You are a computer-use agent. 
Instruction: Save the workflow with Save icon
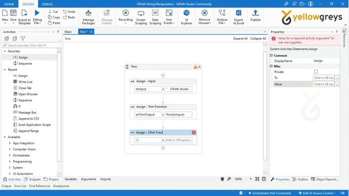point(13,13)
